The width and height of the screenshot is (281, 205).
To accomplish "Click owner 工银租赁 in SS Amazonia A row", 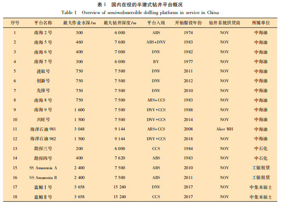I will coord(261,168).
